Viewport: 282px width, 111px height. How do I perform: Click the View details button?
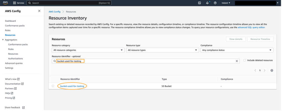tap(236, 39)
